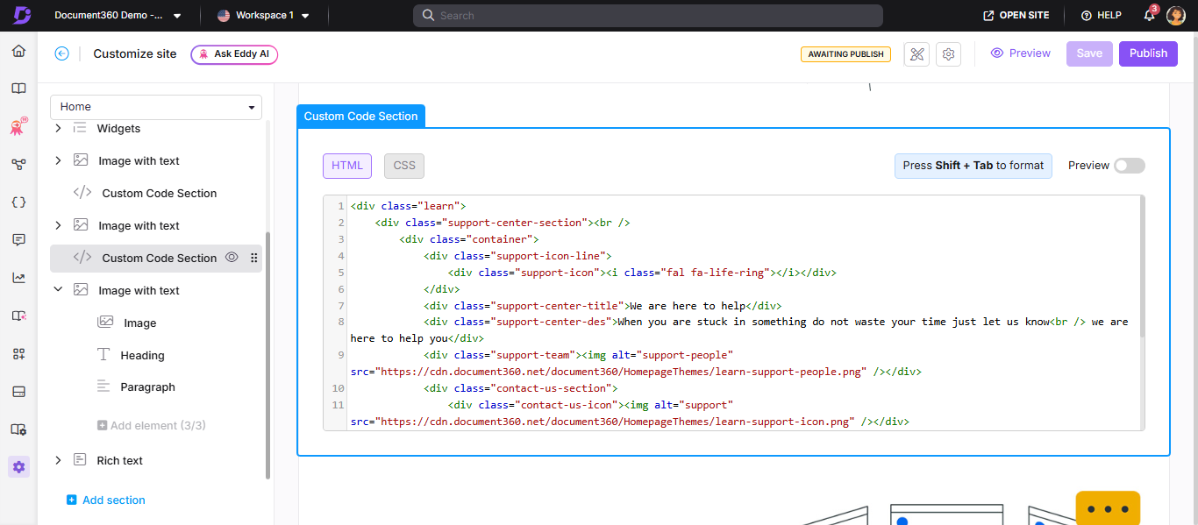Click the chat bubble widget icon

1108,508
